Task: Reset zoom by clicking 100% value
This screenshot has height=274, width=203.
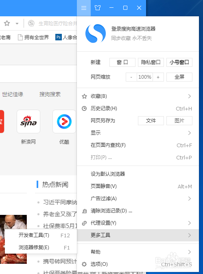Action: [145, 77]
